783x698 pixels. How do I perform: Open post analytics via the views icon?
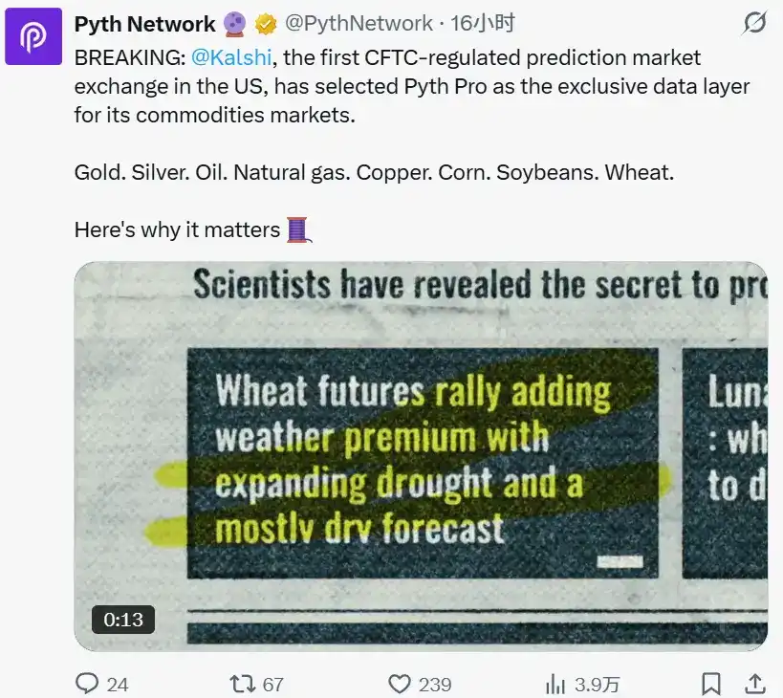(x=555, y=685)
